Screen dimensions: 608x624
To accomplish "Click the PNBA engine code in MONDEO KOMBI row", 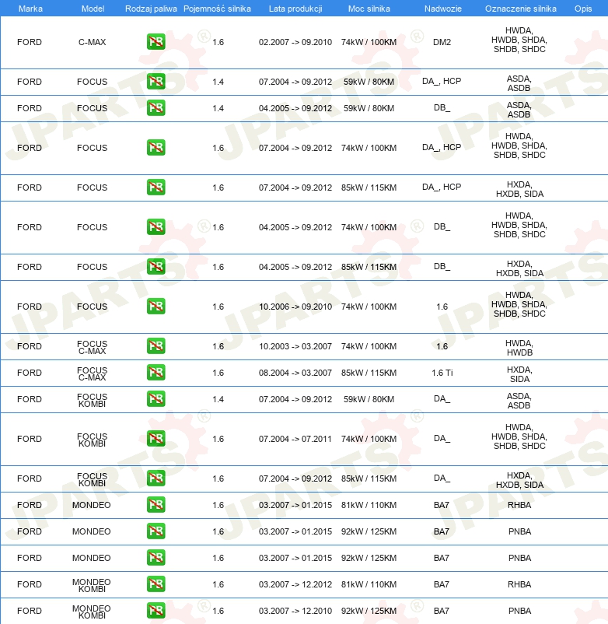I will [x=519, y=611].
